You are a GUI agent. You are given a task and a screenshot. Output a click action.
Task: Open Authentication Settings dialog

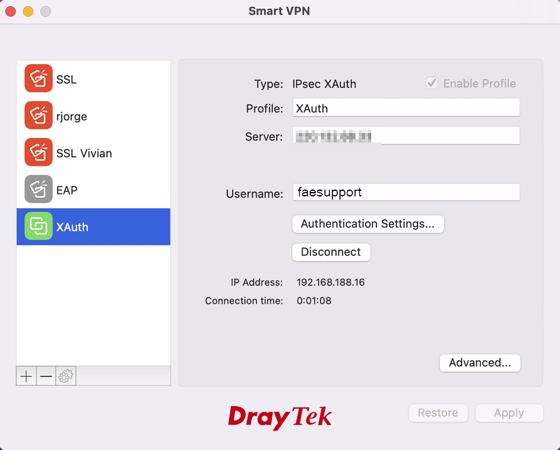point(368,224)
